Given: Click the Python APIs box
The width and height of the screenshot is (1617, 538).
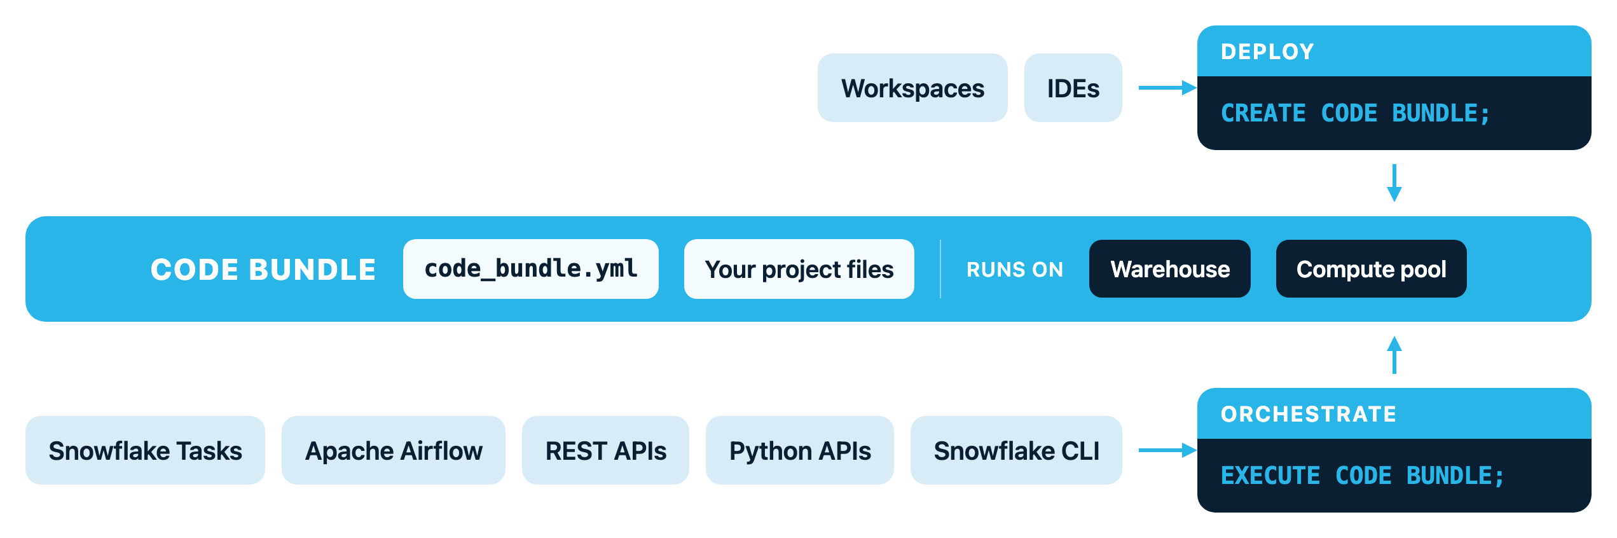Looking at the screenshot, I should (800, 450).
